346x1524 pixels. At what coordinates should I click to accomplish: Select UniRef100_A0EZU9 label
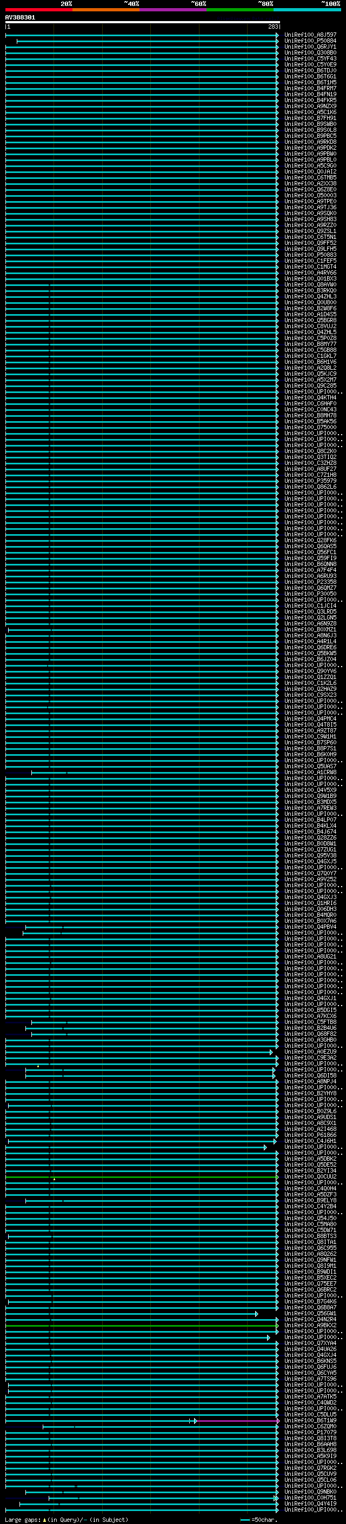310,1052
